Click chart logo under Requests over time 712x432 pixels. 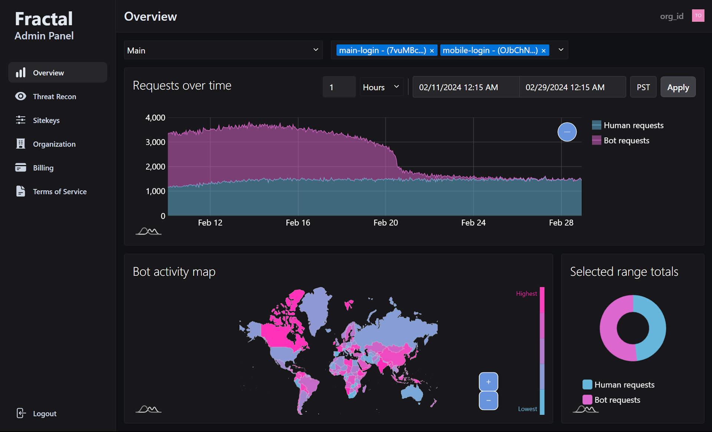[x=148, y=231]
